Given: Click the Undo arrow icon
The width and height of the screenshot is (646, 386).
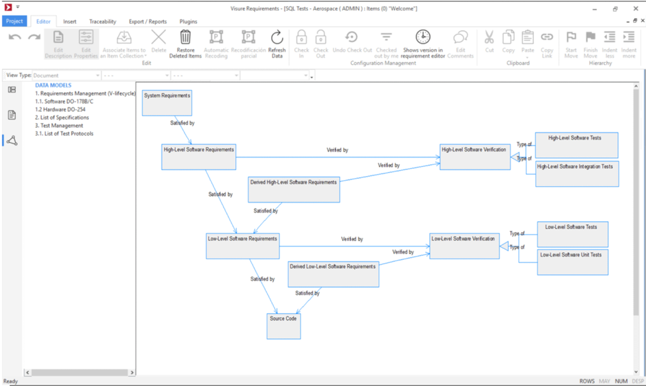Looking at the screenshot, I should tap(15, 37).
